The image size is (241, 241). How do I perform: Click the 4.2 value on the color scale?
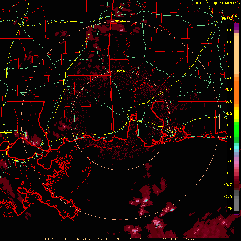[229, 114]
